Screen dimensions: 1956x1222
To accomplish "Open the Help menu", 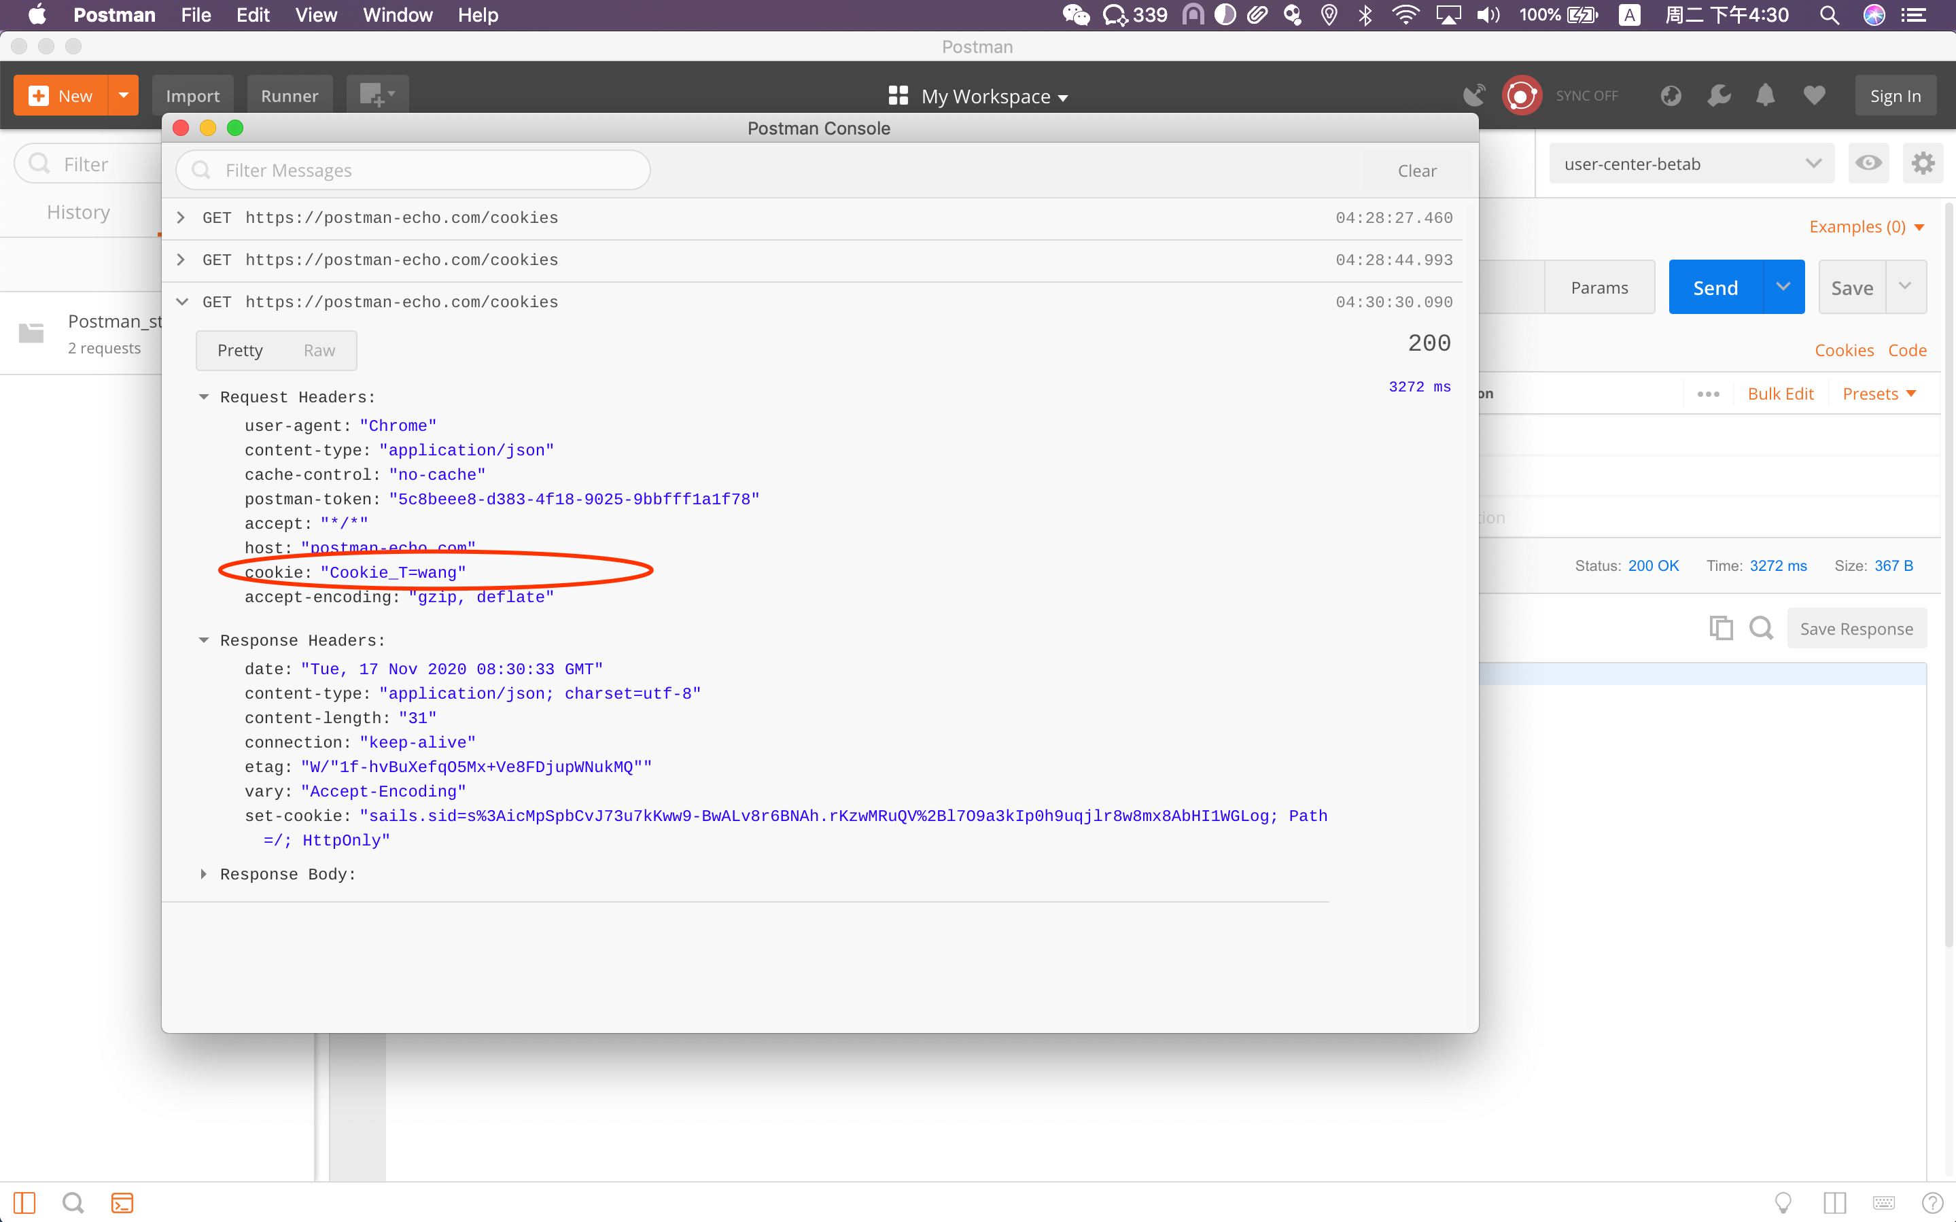I will pyautogui.click(x=478, y=16).
